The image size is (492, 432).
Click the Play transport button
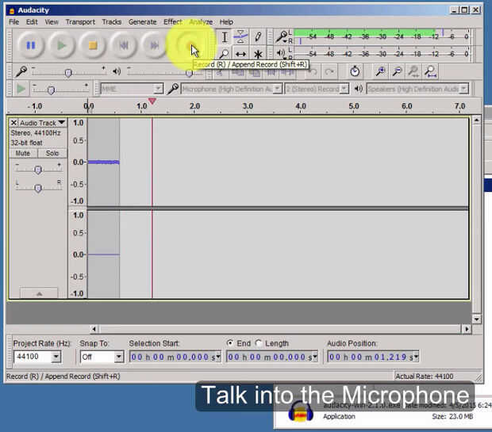62,46
